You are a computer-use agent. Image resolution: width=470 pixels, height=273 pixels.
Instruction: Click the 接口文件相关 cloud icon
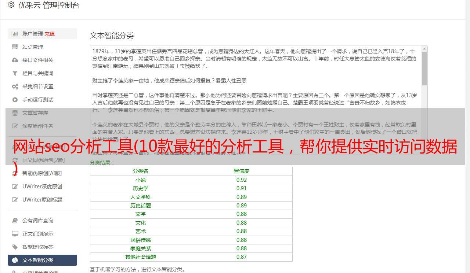pyautogui.click(x=15, y=60)
